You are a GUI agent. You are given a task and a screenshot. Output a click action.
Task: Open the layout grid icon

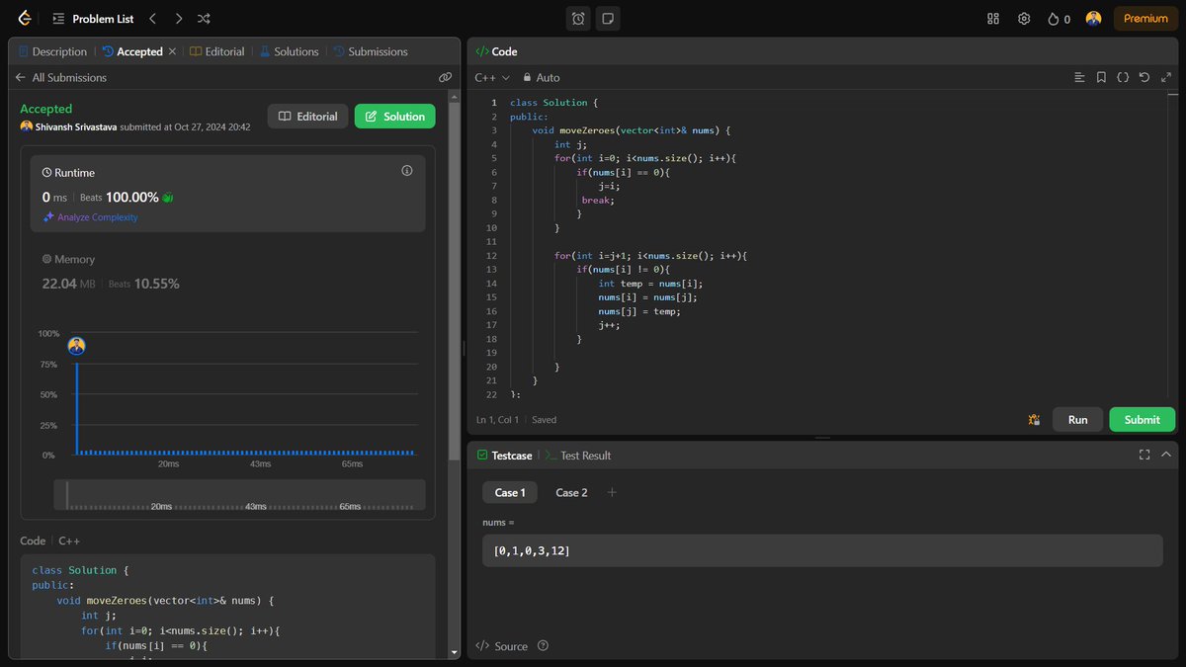click(993, 18)
